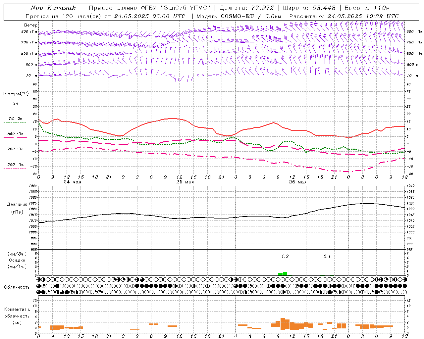
Task: Click the 700 гПа temperature legend entry
Action: tap(15, 149)
